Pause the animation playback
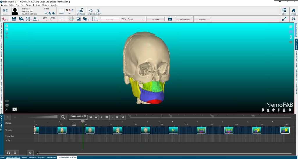This screenshot has width=298, height=159. (x=107, y=117)
